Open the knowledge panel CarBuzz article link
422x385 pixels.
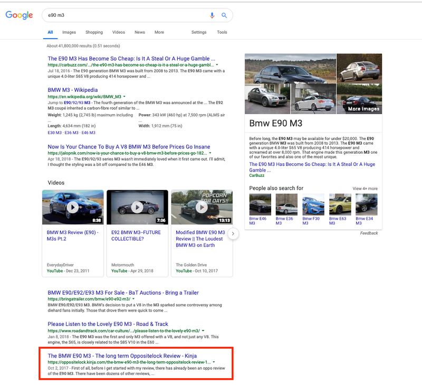point(312,167)
